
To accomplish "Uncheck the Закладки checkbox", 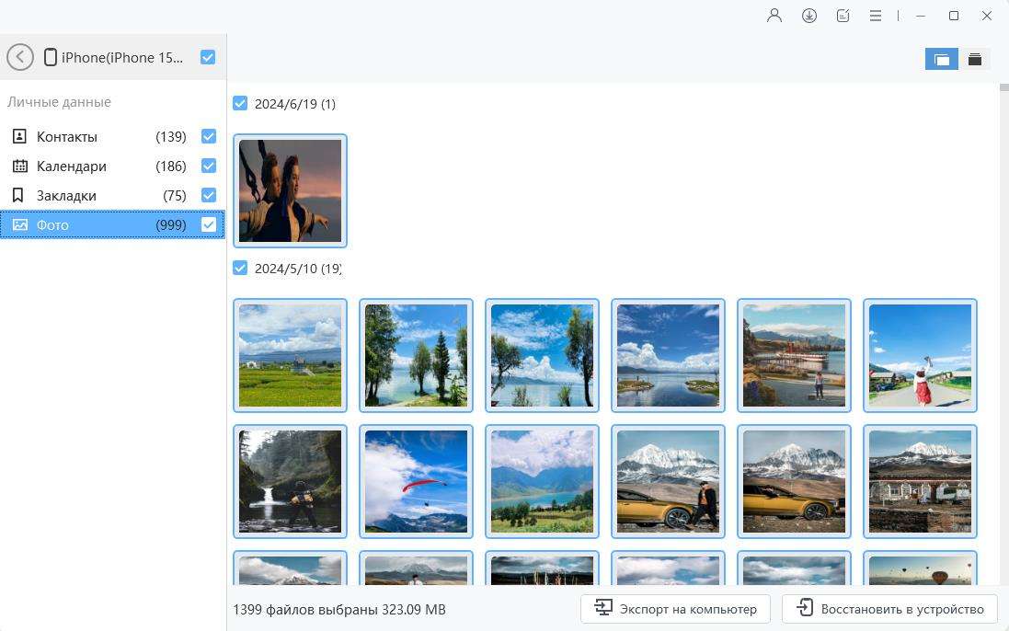I will coord(209,195).
